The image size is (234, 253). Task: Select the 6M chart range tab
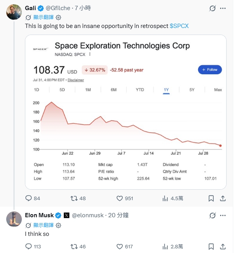pos(114,90)
